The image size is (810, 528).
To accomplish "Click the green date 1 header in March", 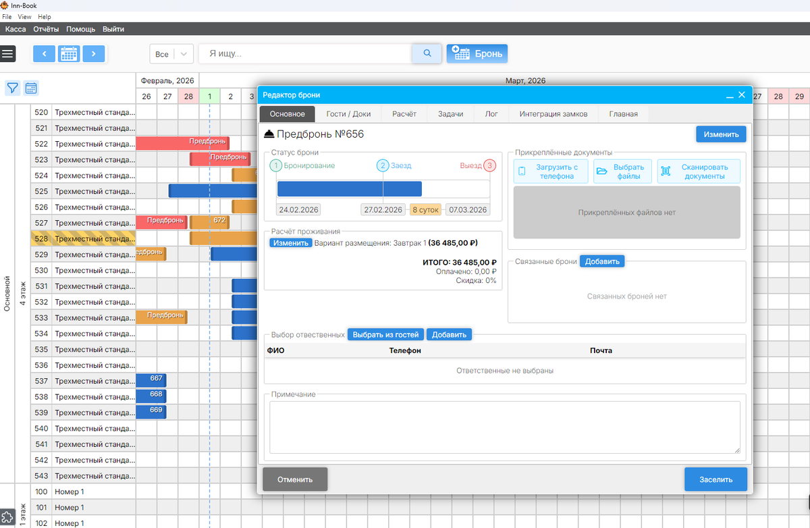I will [209, 97].
